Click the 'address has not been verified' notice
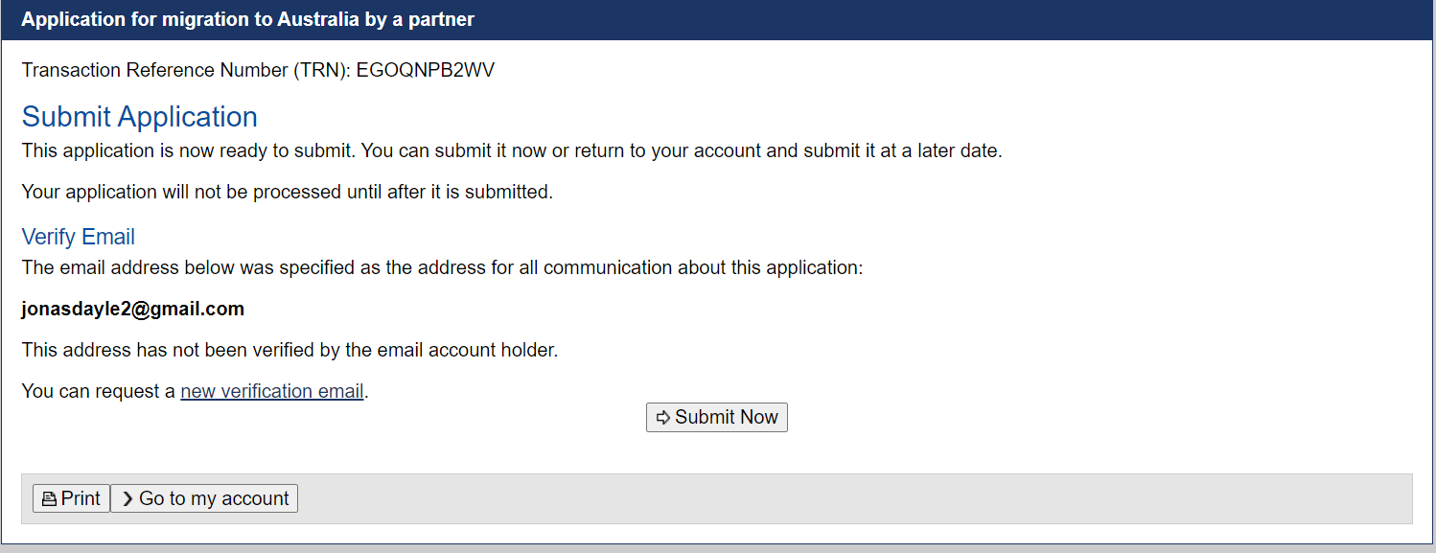This screenshot has height=553, width=1436. 290,350
